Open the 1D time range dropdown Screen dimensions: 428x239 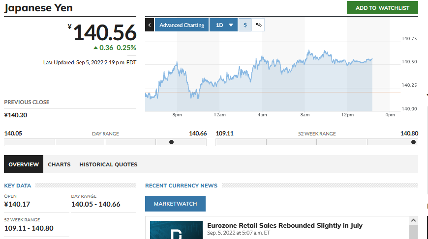click(223, 25)
